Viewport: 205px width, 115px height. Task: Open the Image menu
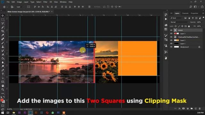tap(19, 2)
